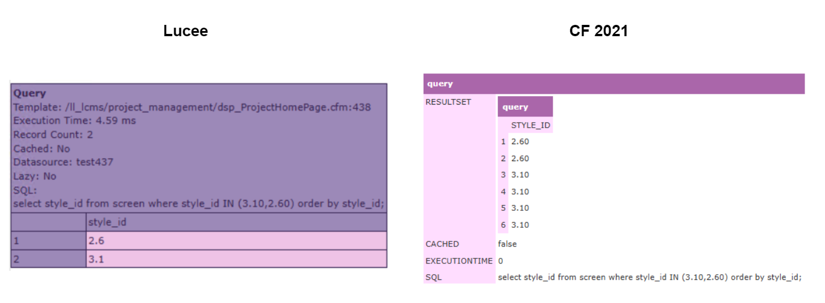Screen dimensions: 825x303
Task: Collapse the CF 2021 outer query header
Action: 614,84
